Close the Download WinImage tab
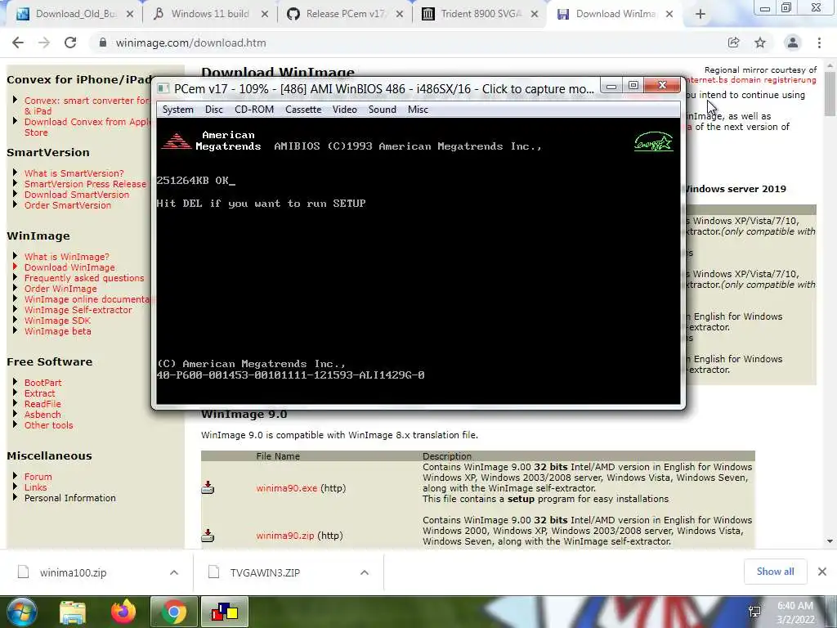This screenshot has height=628, width=837. coord(669,15)
